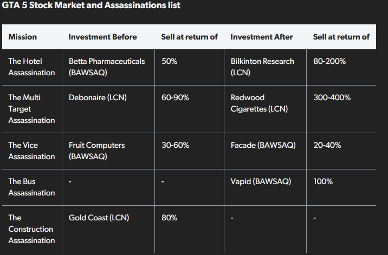Click the Betta Pharmaceuticals (BAWSAQ) cell
The width and height of the screenshot is (388, 255).
click(107, 67)
